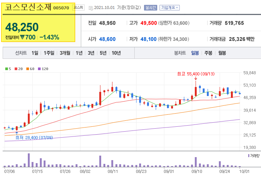Click the 08/11 date on the chart axis
261x177 pixels.
tap(113, 171)
